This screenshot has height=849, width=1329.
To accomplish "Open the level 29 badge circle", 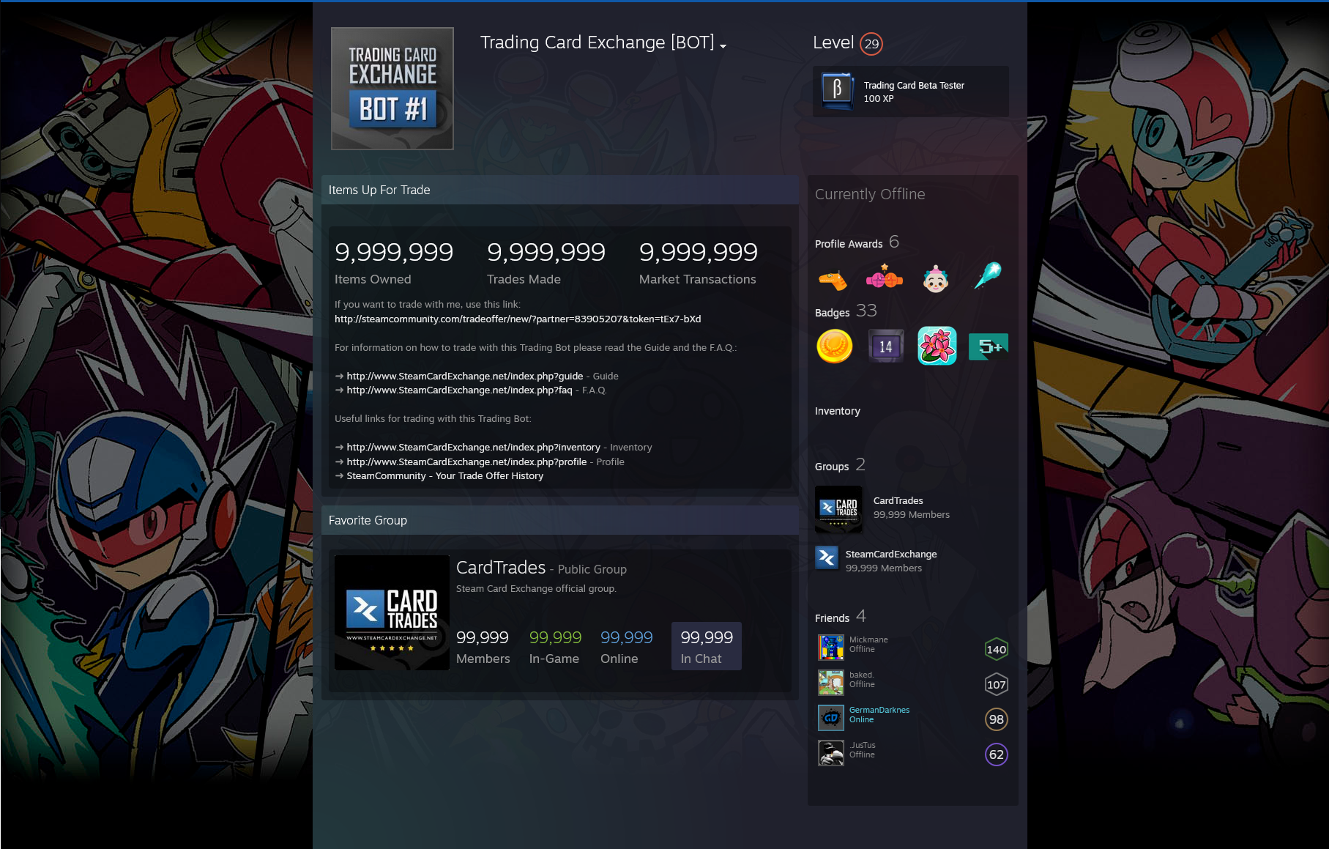I will pyautogui.click(x=871, y=44).
